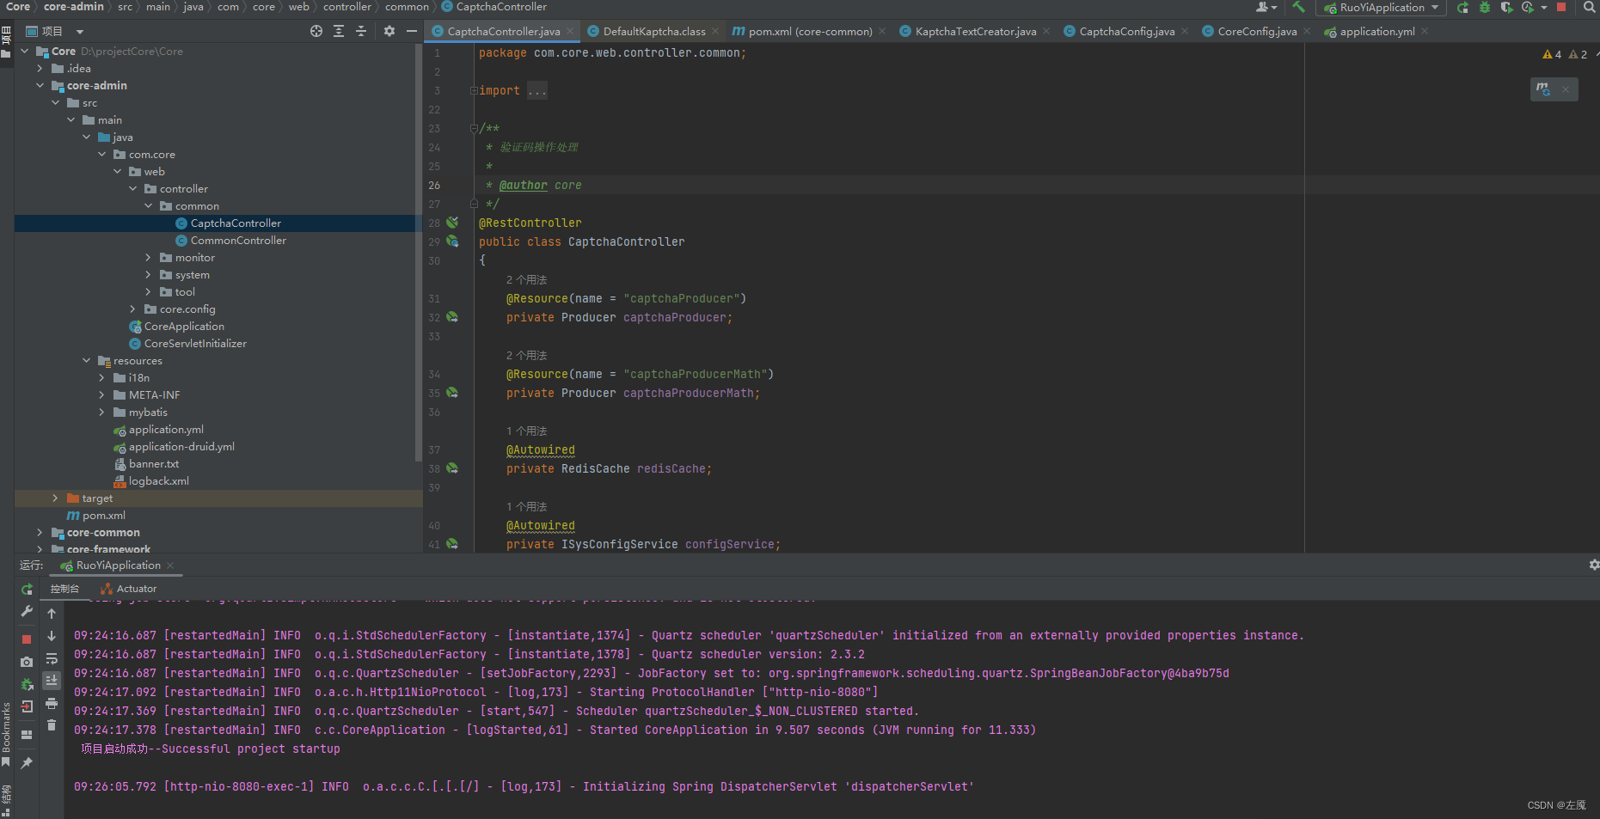Collapse the core-admin module node

(40, 85)
